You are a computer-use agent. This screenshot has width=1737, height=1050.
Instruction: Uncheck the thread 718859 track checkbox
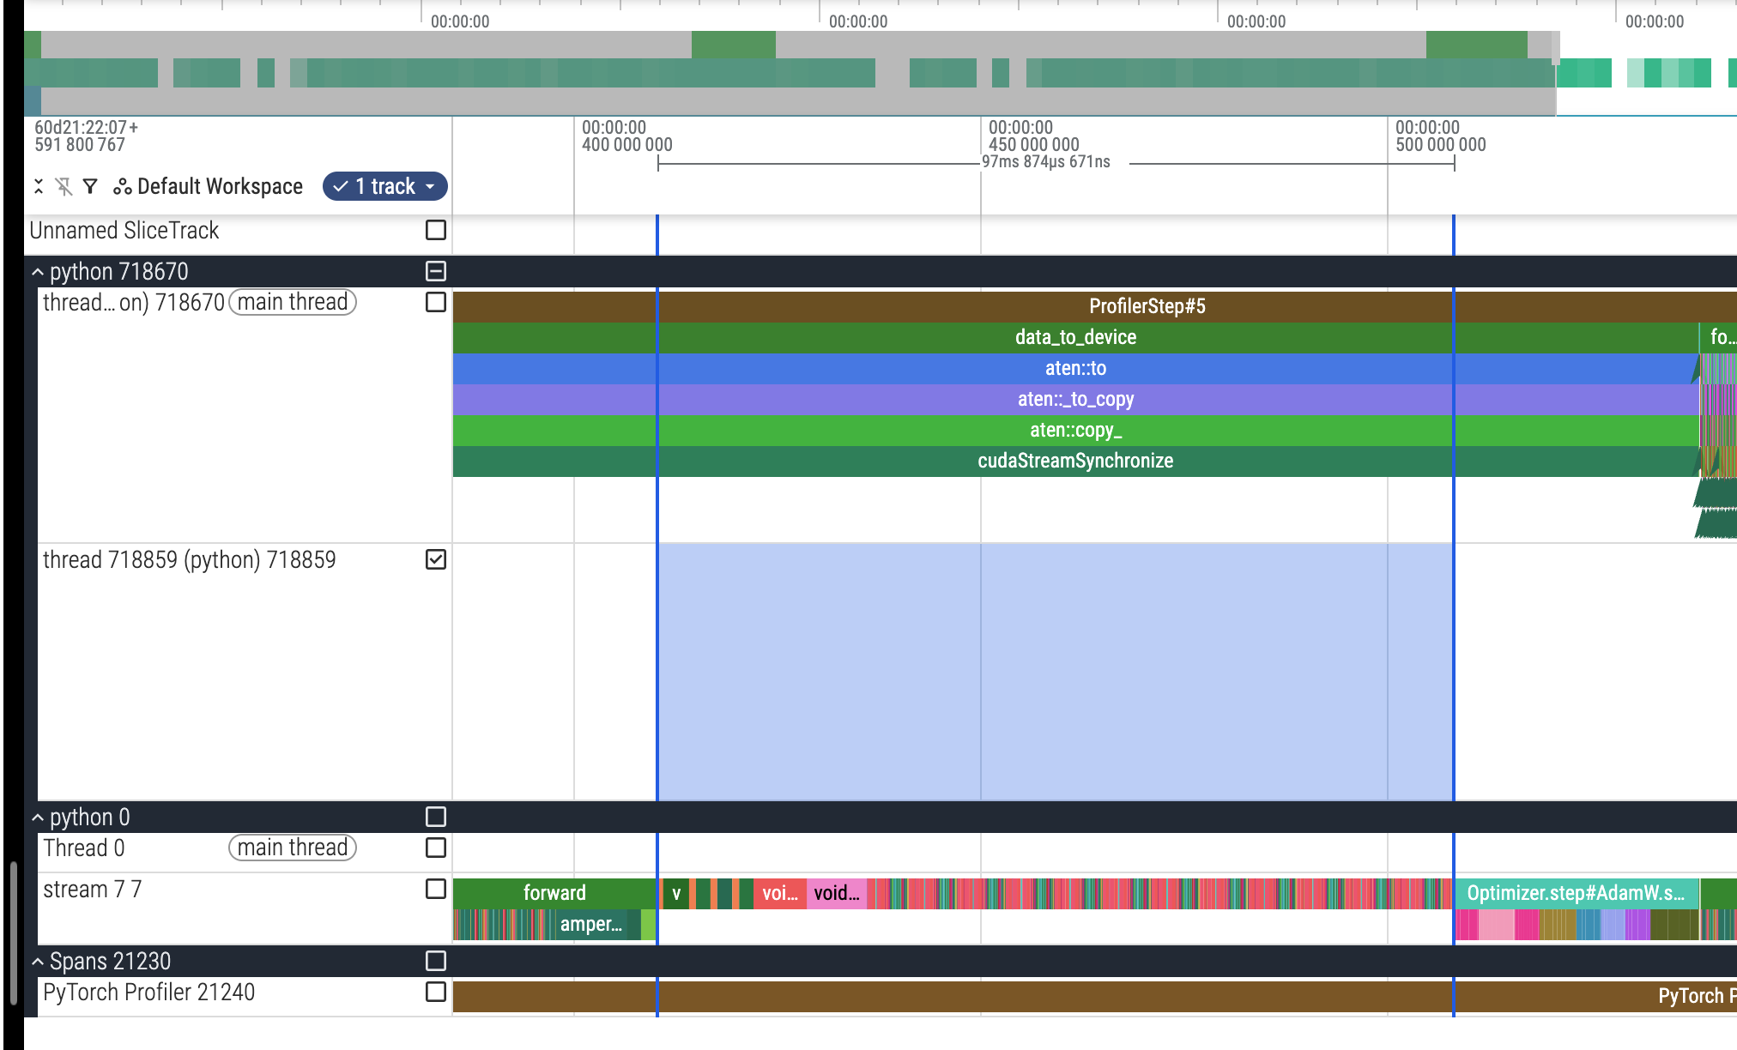tap(436, 559)
